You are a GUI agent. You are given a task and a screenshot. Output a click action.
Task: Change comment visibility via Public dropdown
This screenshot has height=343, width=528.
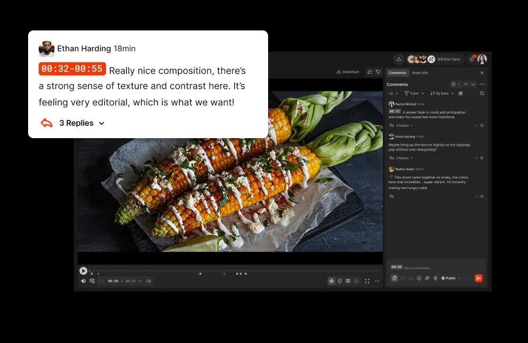tap(450, 279)
